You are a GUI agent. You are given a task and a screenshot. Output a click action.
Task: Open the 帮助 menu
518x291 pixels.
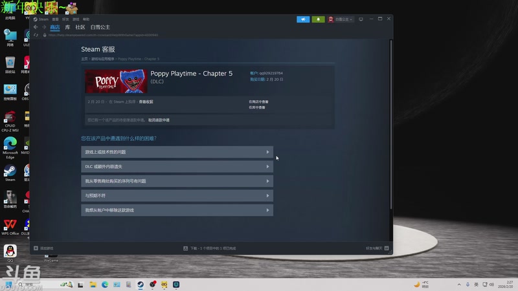pos(86,19)
